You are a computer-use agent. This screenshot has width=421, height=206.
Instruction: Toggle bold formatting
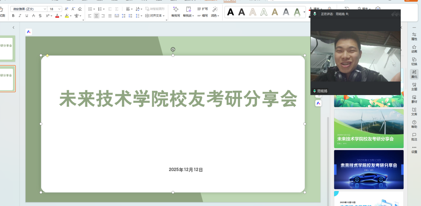[x=13, y=16]
